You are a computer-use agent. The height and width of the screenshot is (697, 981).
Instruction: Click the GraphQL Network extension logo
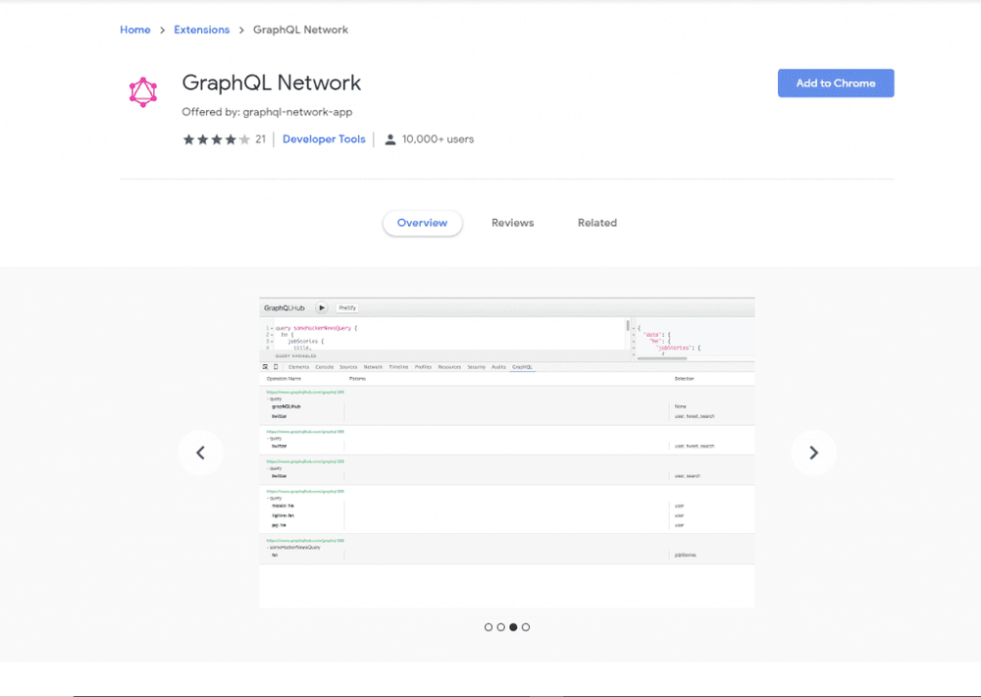(143, 91)
